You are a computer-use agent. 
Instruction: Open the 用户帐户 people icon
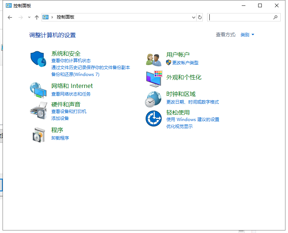154,60
